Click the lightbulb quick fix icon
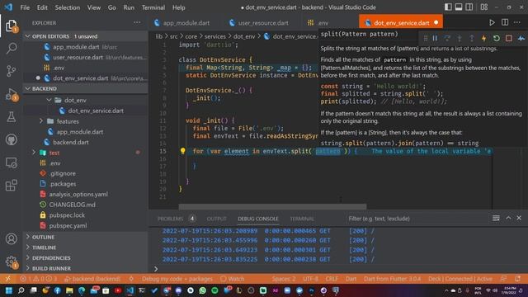This screenshot has width=528, height=297. [182, 151]
